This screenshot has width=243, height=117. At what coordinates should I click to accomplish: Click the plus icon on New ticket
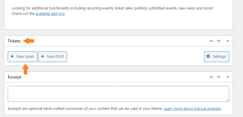(12, 56)
